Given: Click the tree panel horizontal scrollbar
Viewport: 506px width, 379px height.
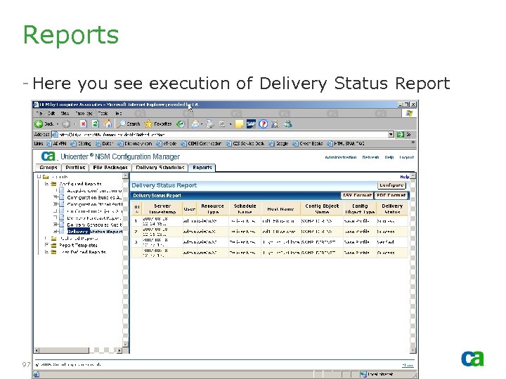Looking at the screenshot, I should pos(79,350).
